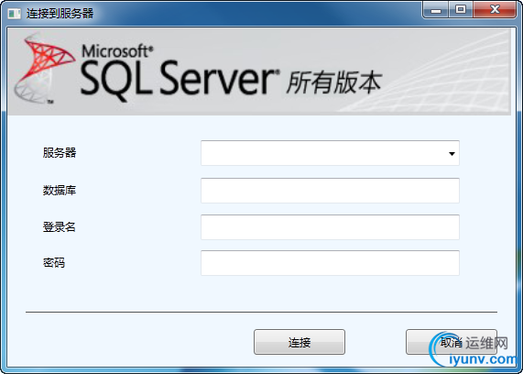
Task: Focus the 数据库 database input field
Action: click(330, 191)
